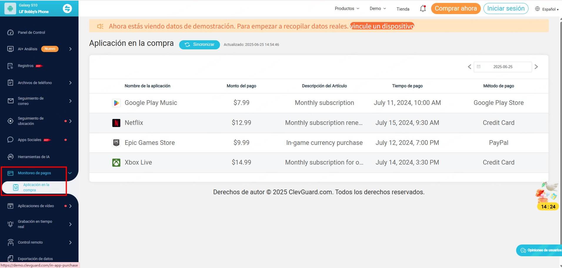Click the PayPal payment method cell
Image resolution: width=562 pixels, height=268 pixels.
(498, 143)
